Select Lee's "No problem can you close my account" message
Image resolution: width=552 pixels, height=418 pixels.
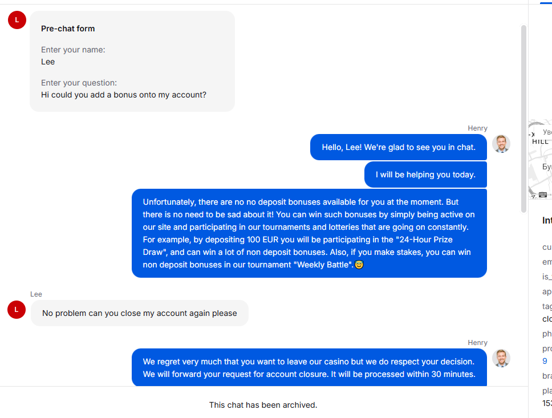139,313
